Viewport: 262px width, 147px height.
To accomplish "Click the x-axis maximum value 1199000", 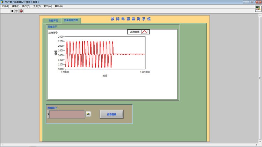I will [145, 72].
